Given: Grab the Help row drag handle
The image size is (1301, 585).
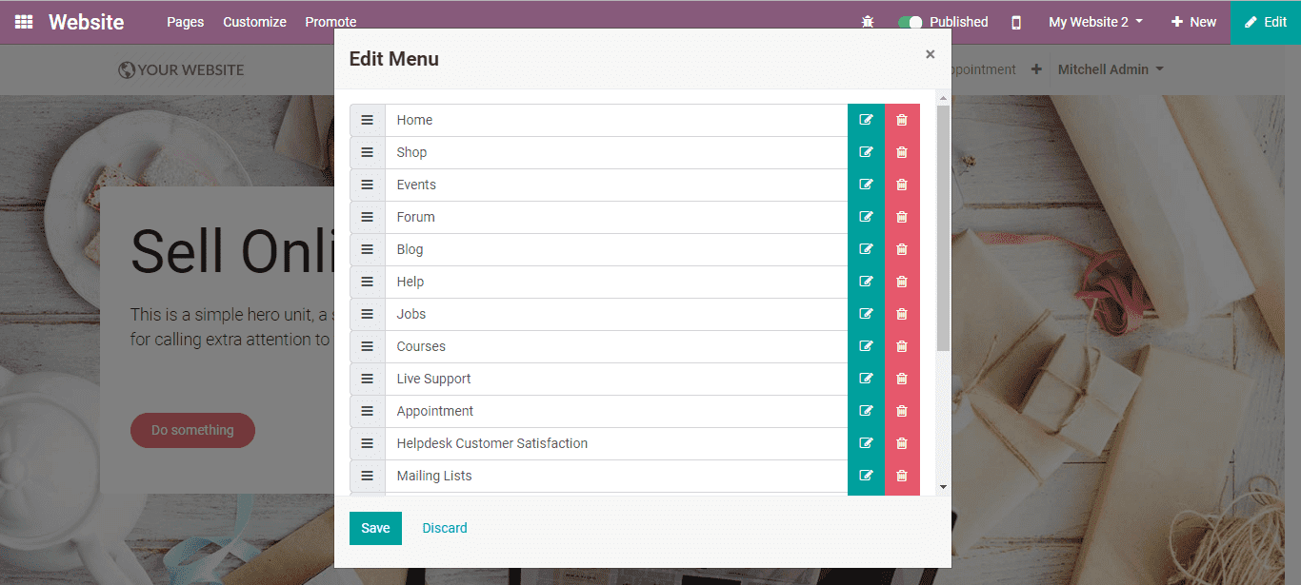Looking at the screenshot, I should tap(368, 282).
